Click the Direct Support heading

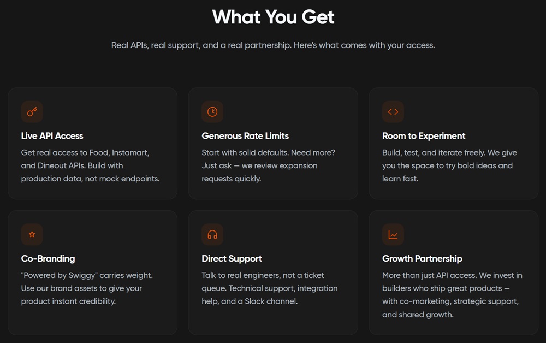[232, 259]
